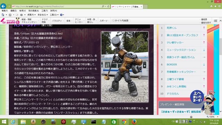The width and height of the screenshot is (222, 125).
Task: Expand the ドラマ 映画 category
Action: 45,21
